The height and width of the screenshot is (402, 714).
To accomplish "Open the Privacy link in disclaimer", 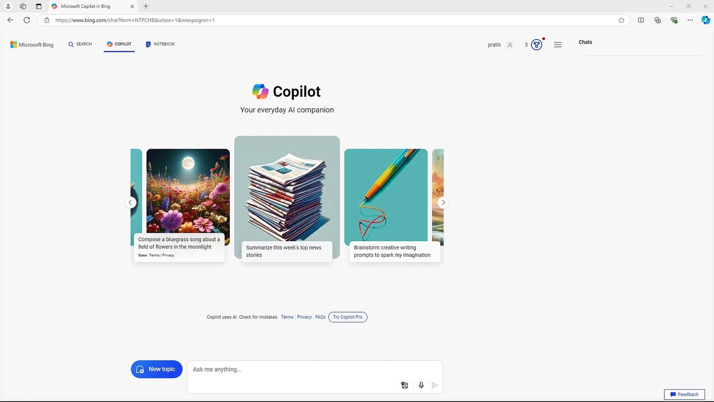I will tap(305, 317).
